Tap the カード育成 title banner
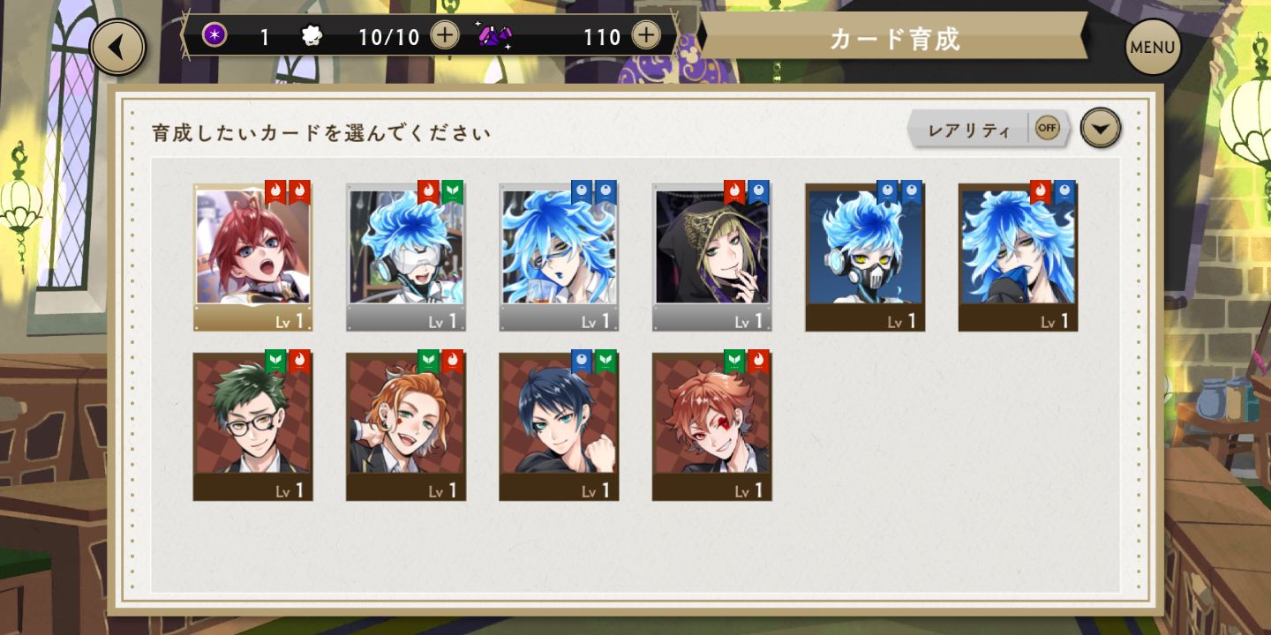1271x635 pixels. pyautogui.click(x=894, y=38)
